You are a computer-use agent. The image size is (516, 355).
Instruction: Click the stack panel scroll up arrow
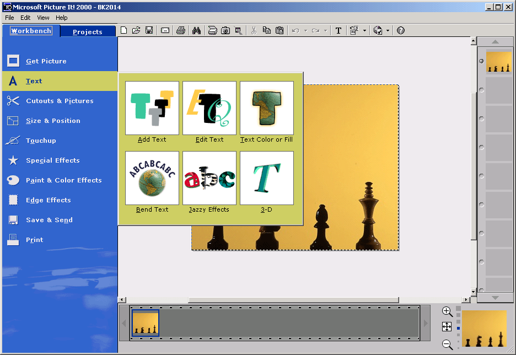(x=495, y=41)
